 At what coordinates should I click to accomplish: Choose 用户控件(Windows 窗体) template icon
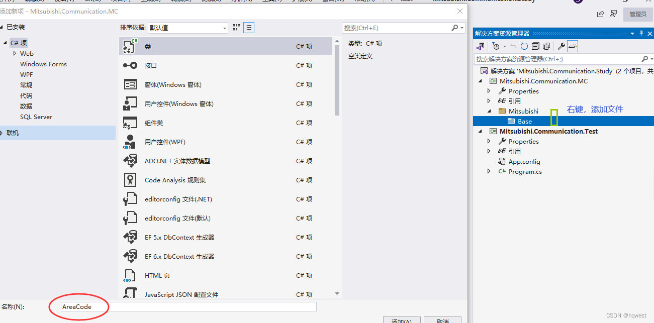(x=130, y=103)
